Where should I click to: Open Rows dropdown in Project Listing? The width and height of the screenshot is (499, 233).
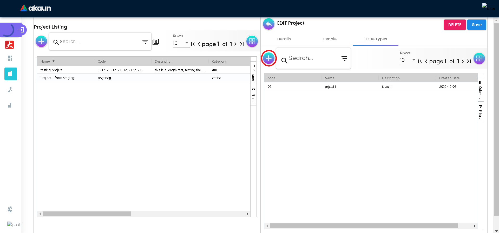click(181, 43)
